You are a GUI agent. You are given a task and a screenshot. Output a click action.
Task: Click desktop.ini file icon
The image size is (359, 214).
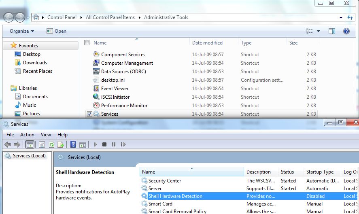pyautogui.click(x=96, y=80)
